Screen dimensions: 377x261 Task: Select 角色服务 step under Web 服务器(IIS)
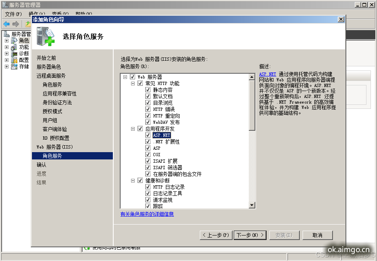pyautogui.click(x=72, y=156)
